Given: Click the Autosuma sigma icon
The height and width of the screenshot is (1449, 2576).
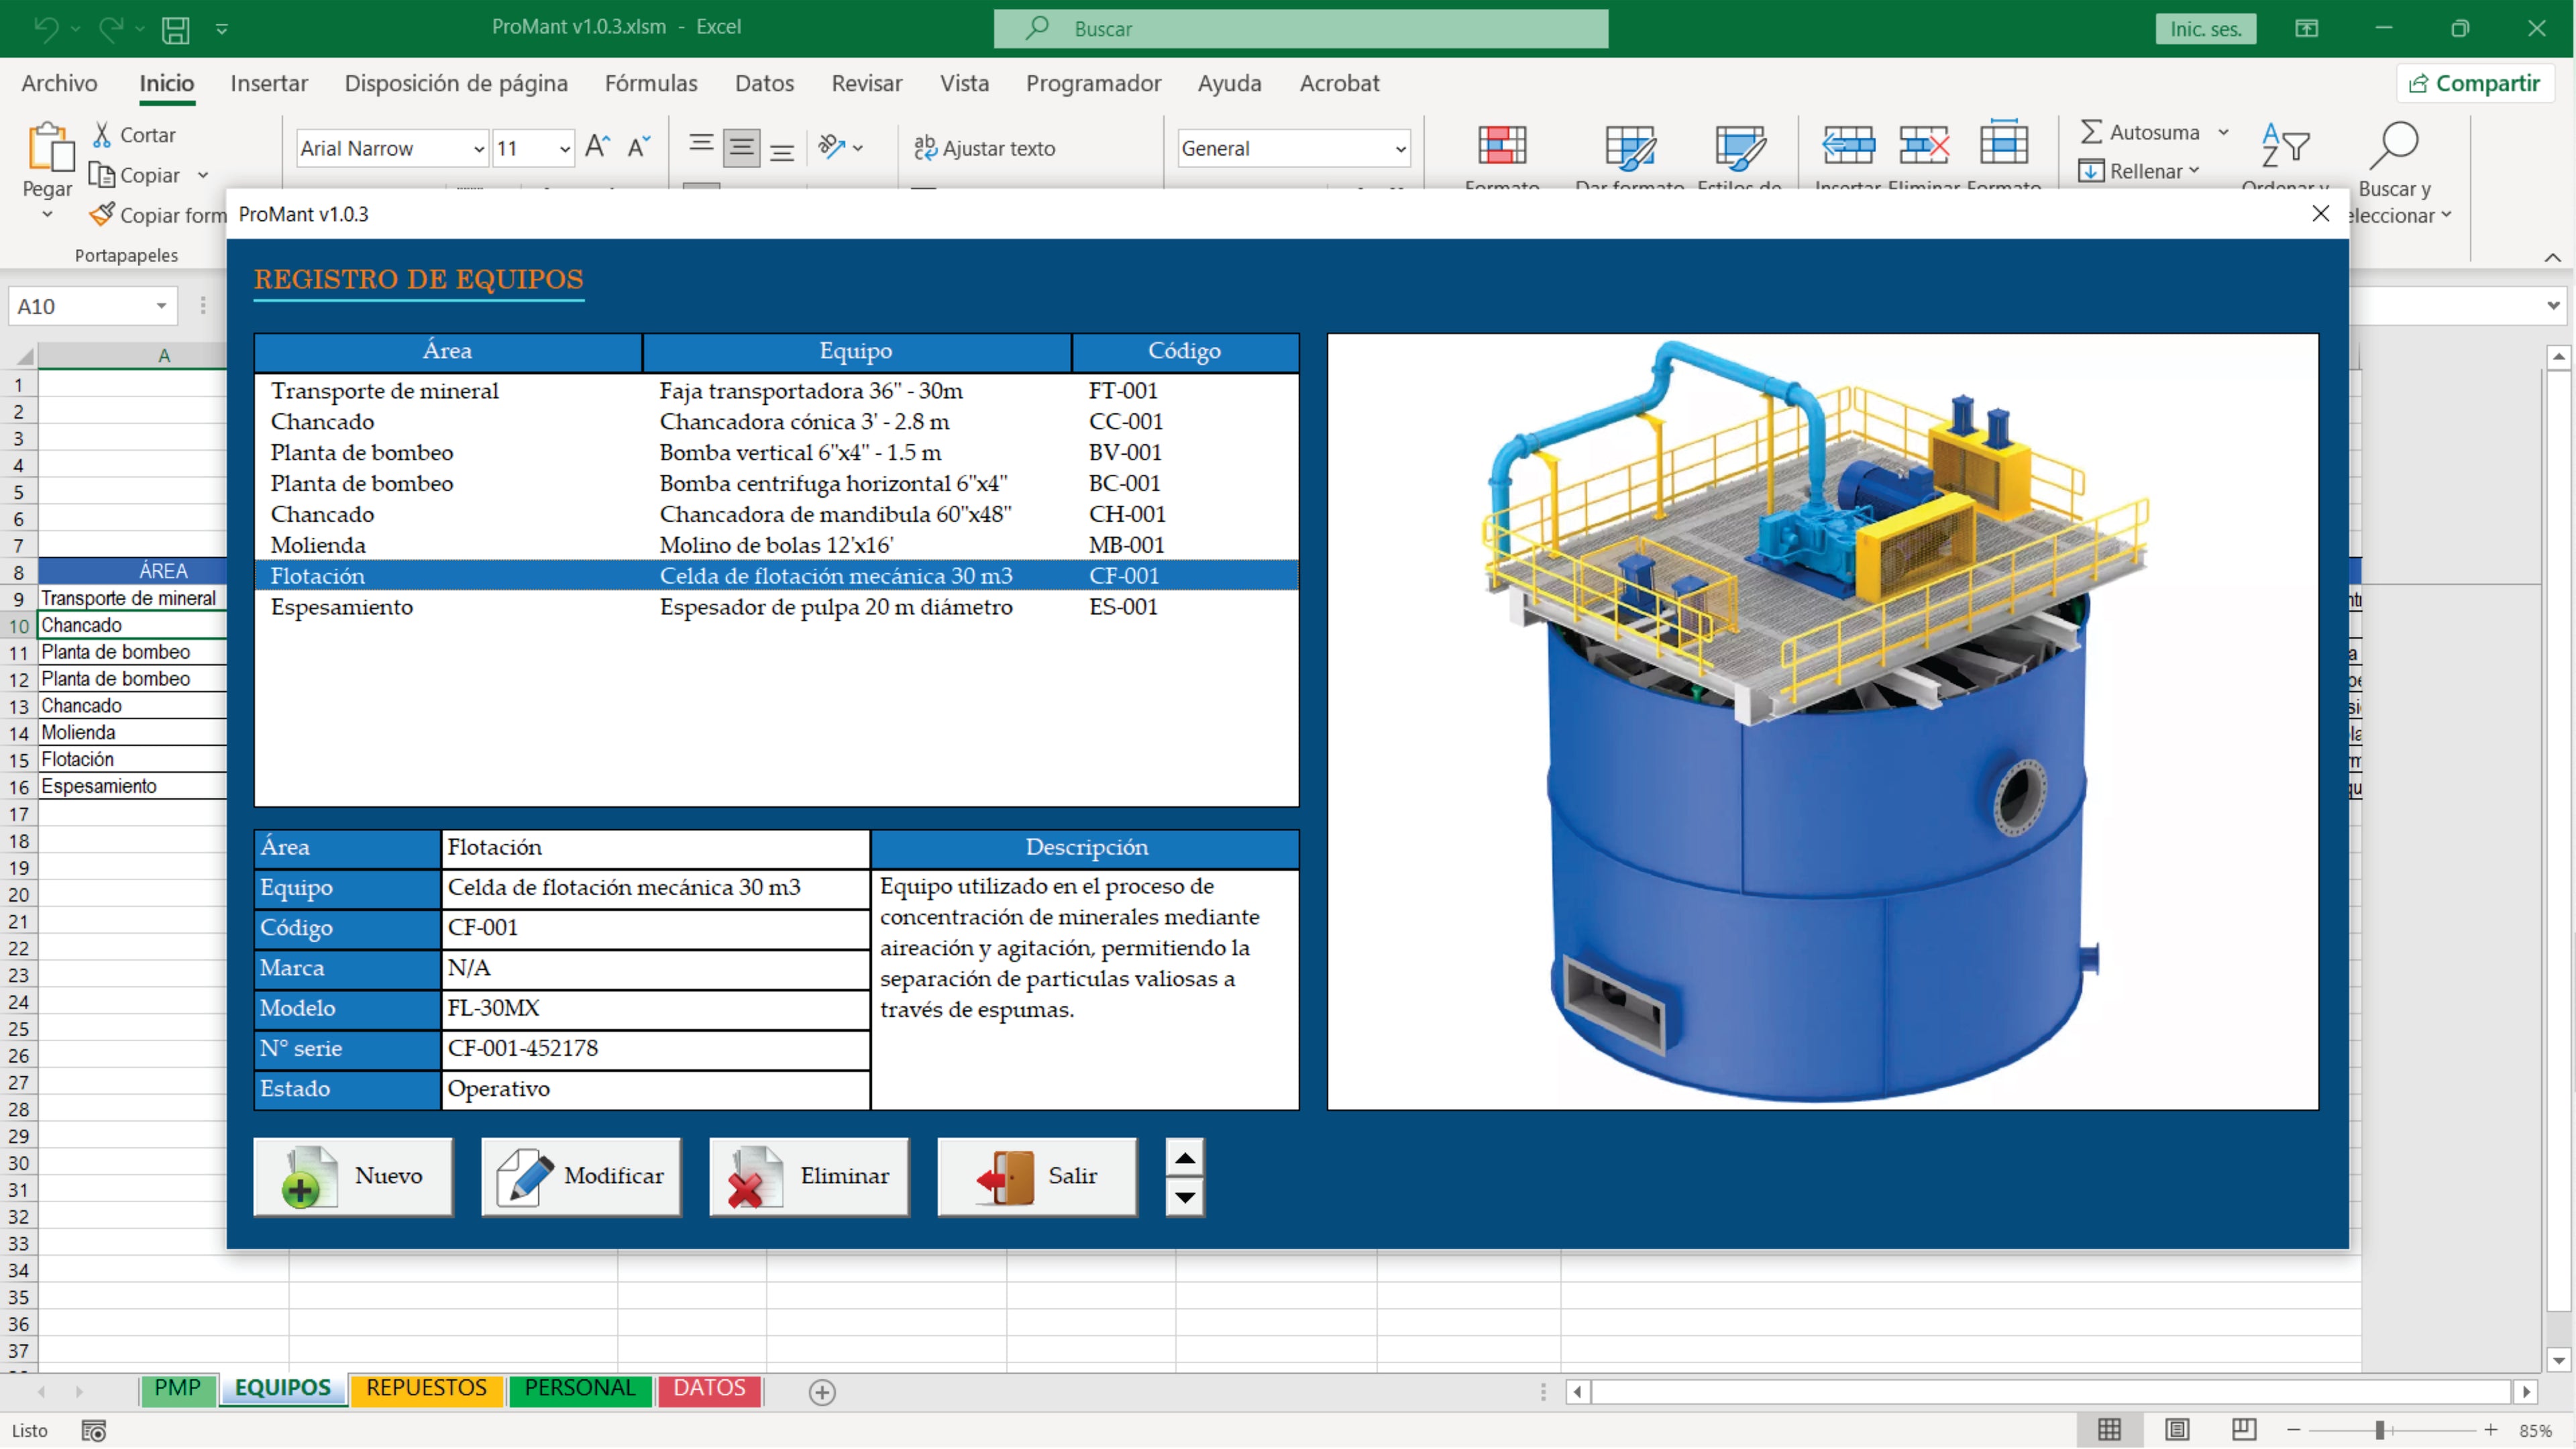Looking at the screenshot, I should click(2091, 132).
